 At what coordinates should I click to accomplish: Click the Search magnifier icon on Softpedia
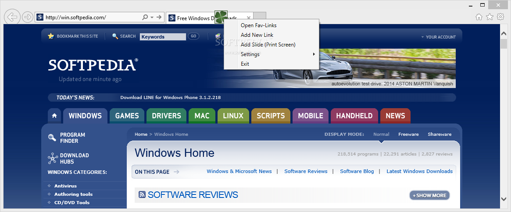(115, 36)
